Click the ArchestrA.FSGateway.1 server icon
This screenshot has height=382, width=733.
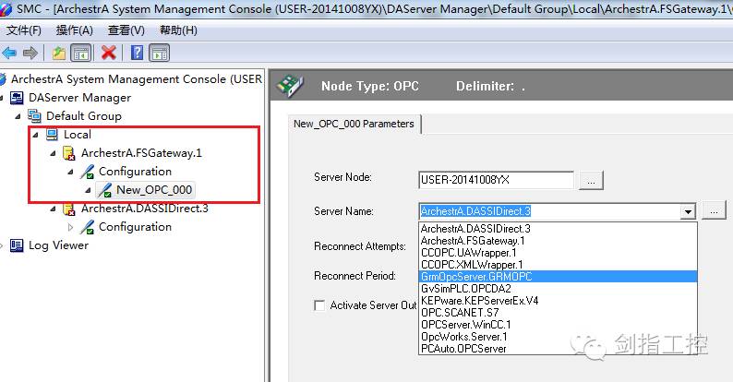(69, 153)
